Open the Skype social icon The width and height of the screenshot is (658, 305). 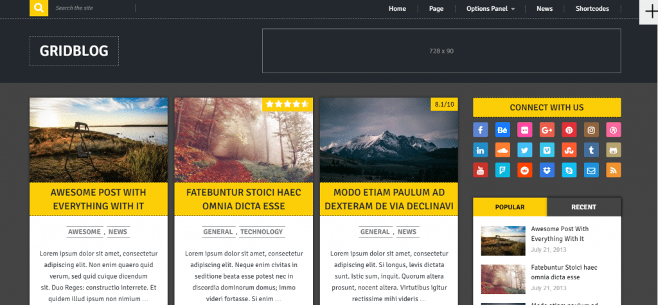(569, 170)
